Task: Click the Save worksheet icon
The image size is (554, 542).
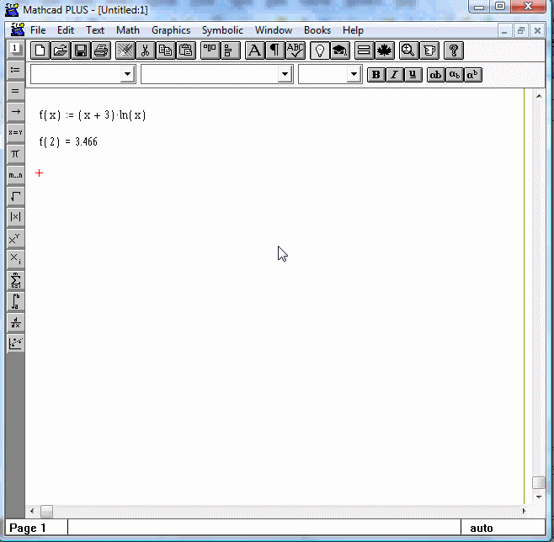Action: click(x=81, y=50)
